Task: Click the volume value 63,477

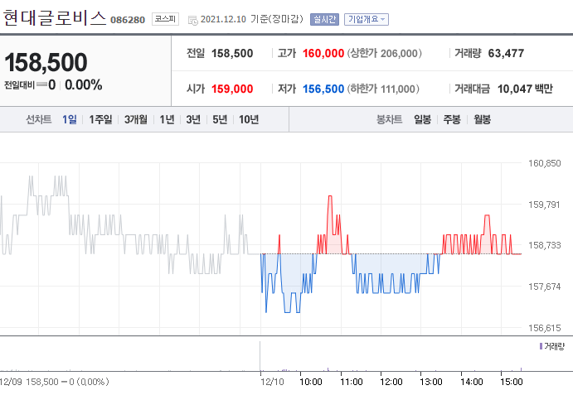Action: tap(506, 53)
